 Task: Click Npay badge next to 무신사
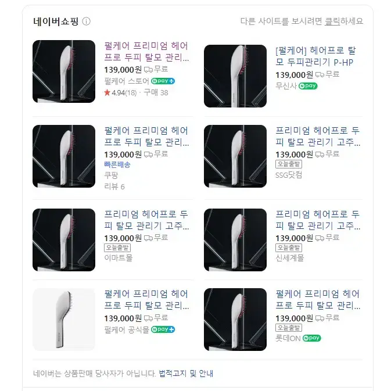(x=308, y=86)
